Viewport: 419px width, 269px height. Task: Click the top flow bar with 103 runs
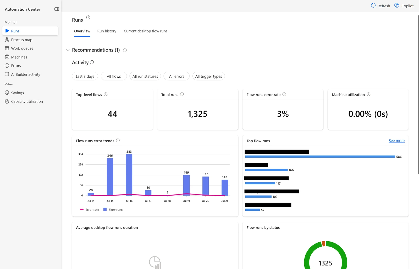(x=258, y=197)
